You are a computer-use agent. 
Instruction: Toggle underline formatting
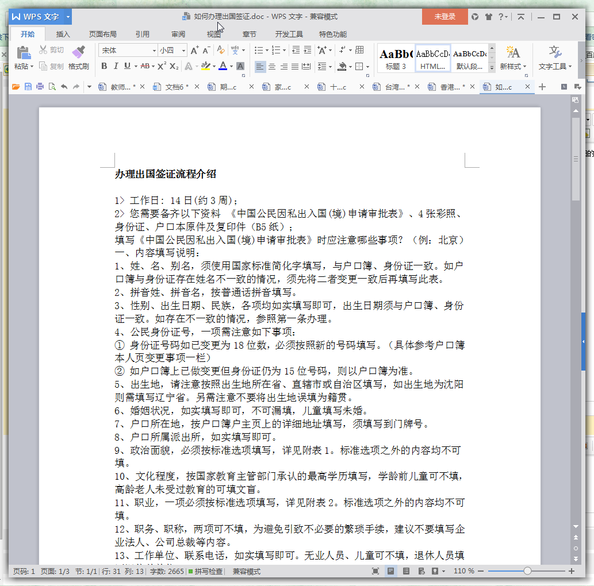tap(127, 66)
